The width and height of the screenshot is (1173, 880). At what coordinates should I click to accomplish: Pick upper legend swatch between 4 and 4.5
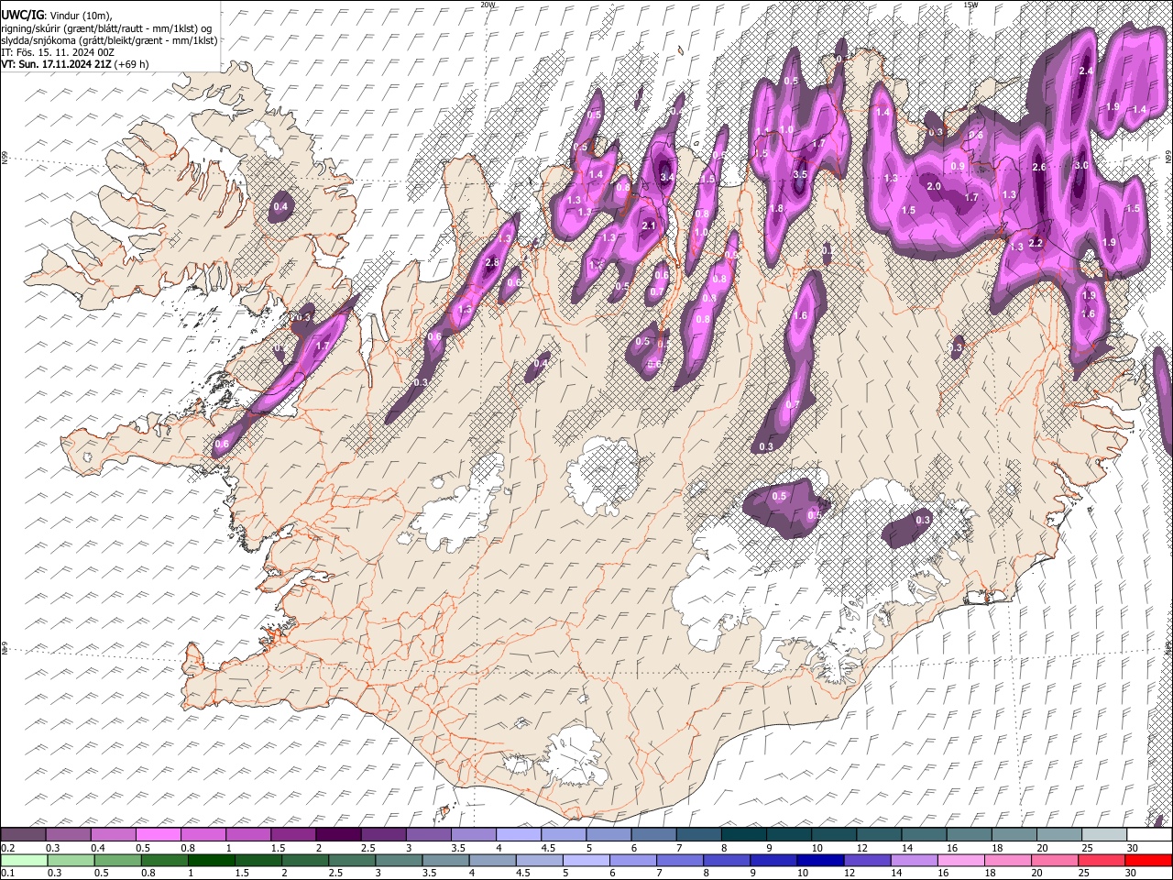click(519, 835)
